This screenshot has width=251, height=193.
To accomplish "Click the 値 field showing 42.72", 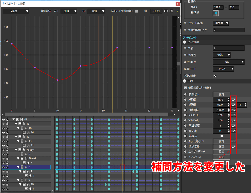I will pos(156,11).
